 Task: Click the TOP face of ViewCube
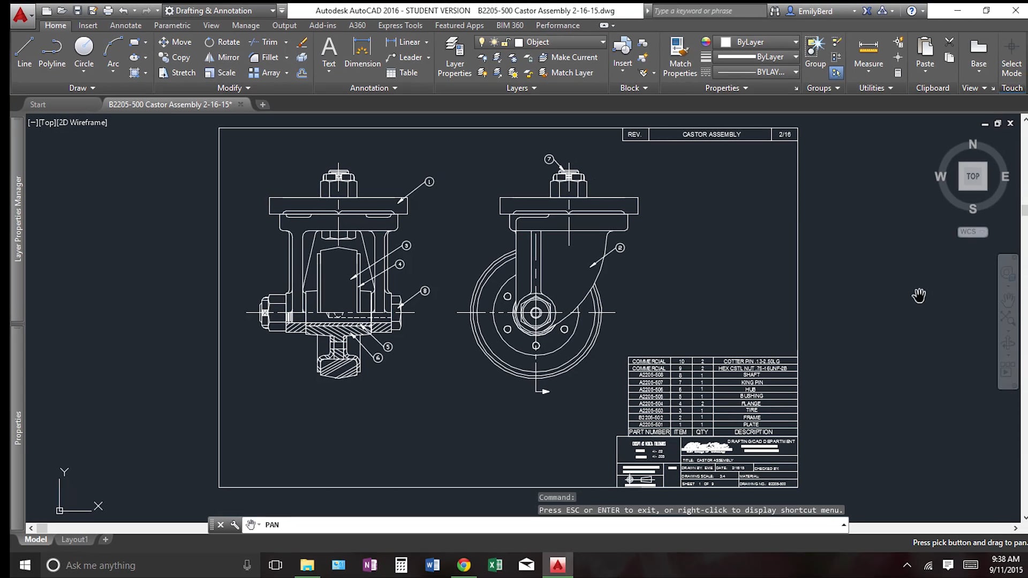click(972, 176)
